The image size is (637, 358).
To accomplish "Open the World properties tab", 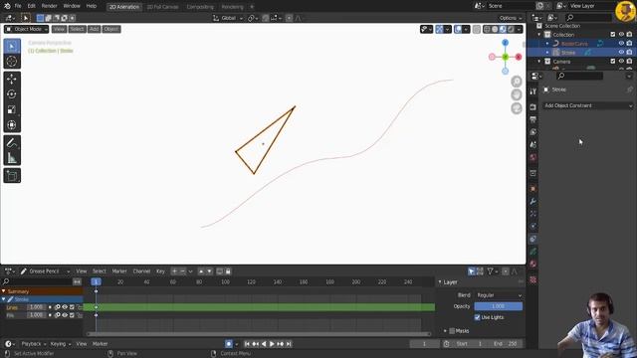I will click(533, 157).
